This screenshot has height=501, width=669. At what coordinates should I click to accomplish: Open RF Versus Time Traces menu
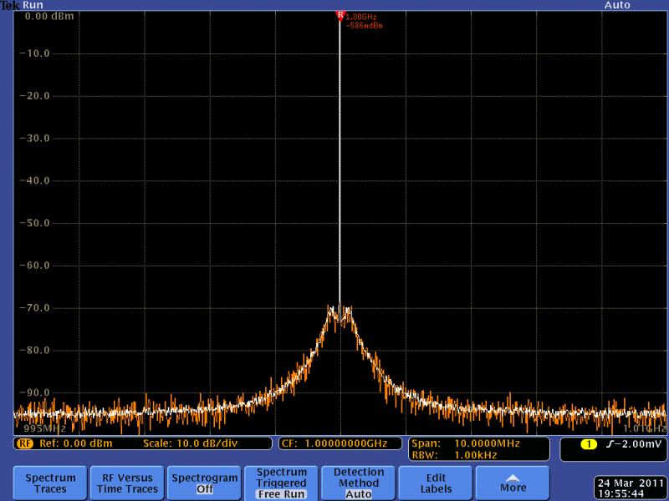[x=127, y=483]
